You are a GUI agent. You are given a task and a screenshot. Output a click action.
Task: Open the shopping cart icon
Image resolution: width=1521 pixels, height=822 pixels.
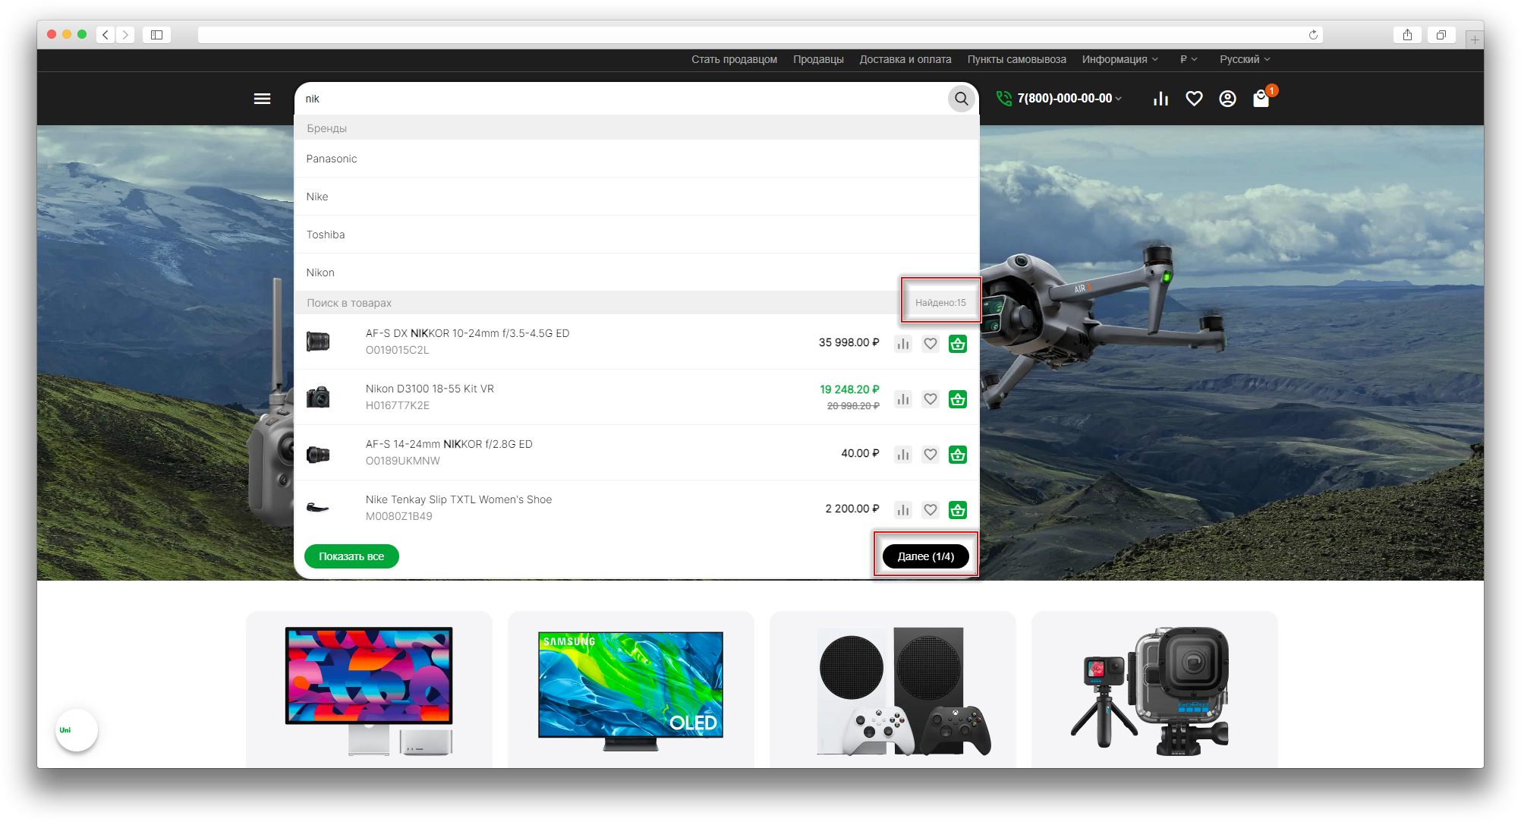point(1261,99)
